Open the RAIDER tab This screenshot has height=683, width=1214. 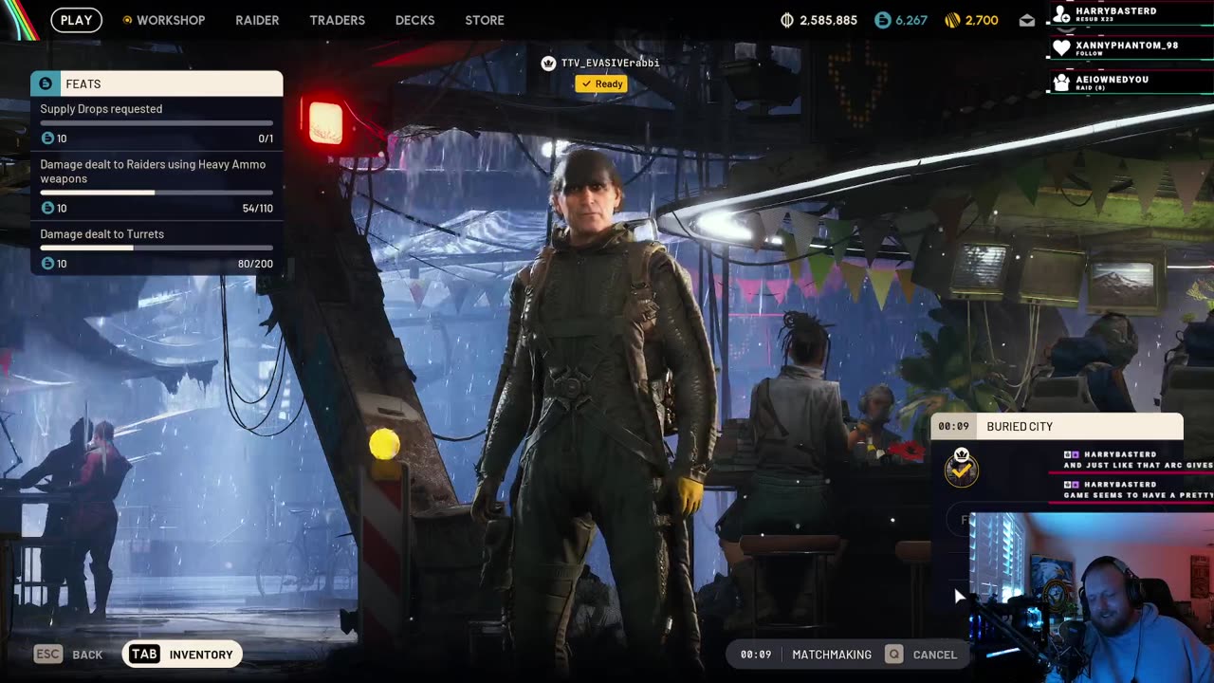[257, 20]
